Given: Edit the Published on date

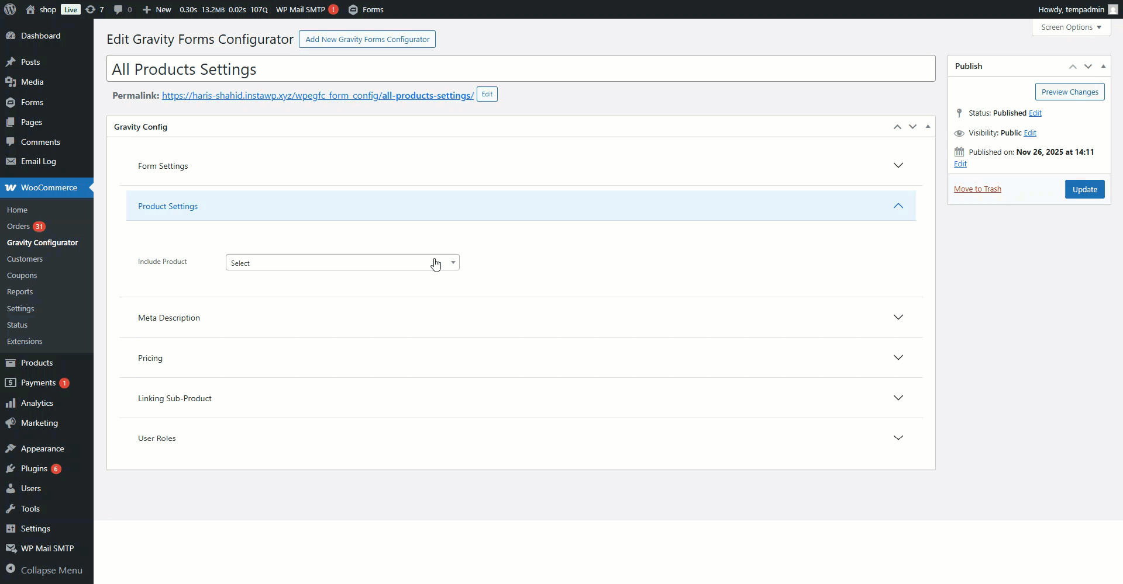Looking at the screenshot, I should point(960,164).
